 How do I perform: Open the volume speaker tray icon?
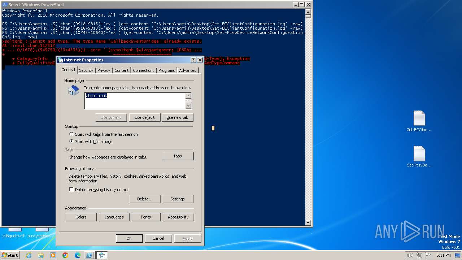(410, 255)
